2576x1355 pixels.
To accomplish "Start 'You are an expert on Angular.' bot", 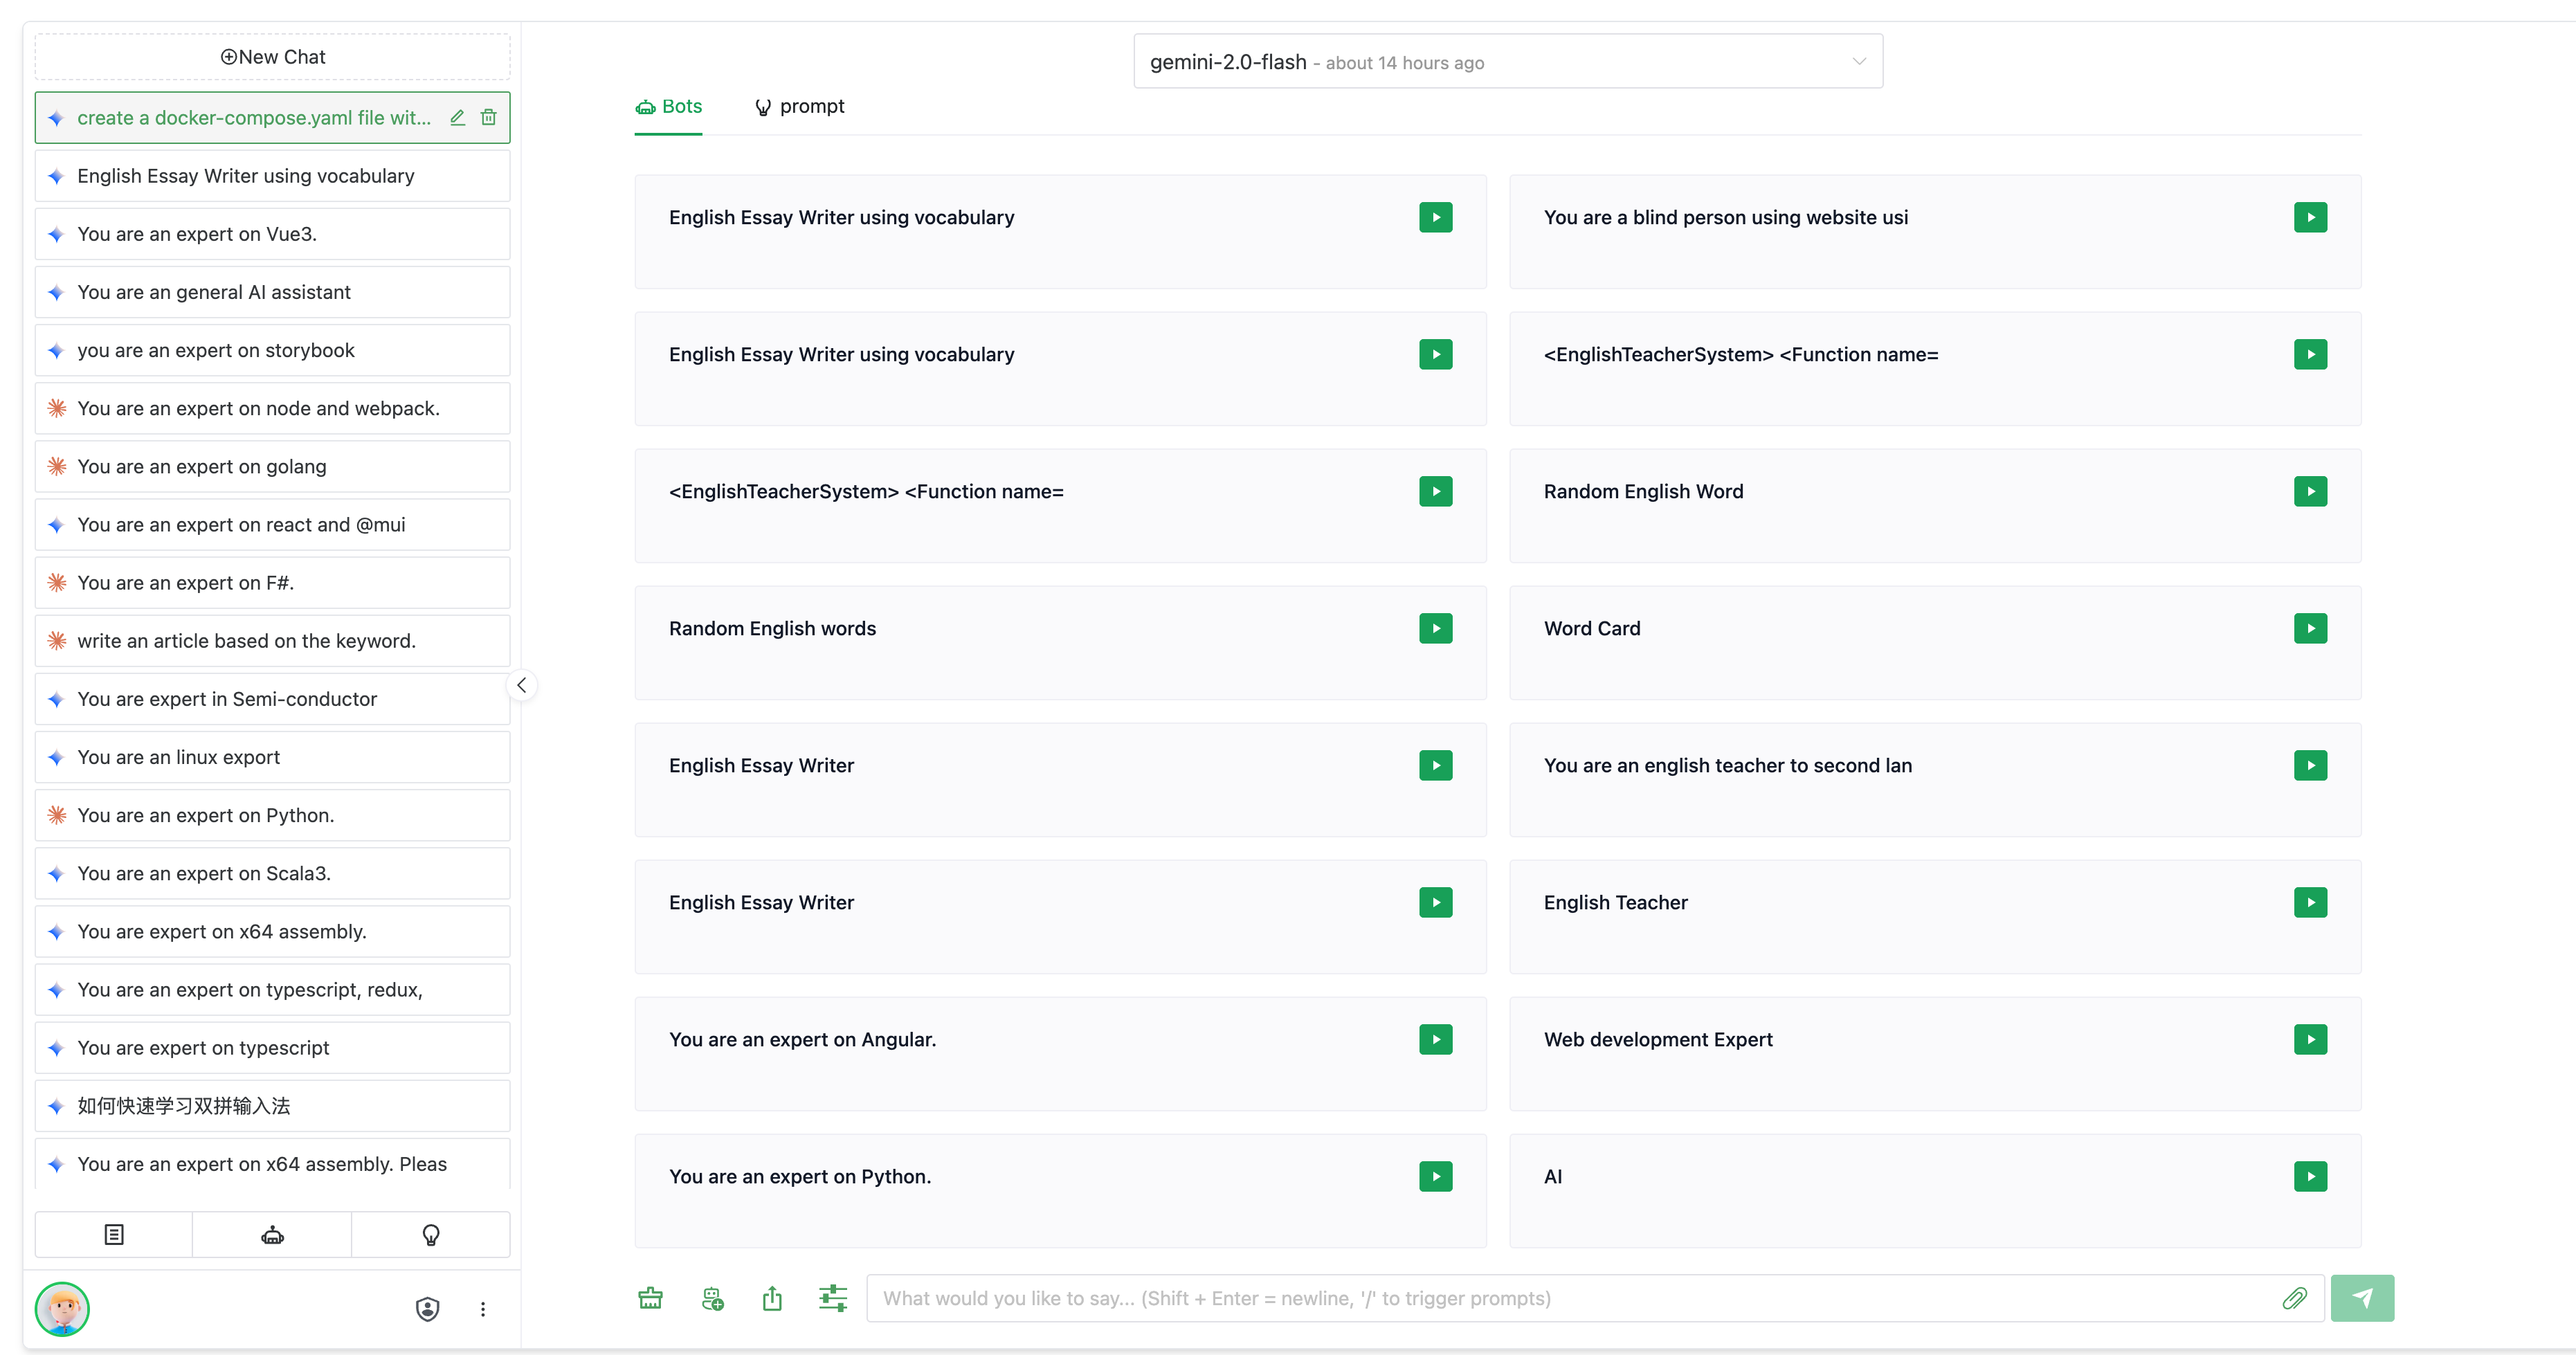I will click(1435, 1039).
